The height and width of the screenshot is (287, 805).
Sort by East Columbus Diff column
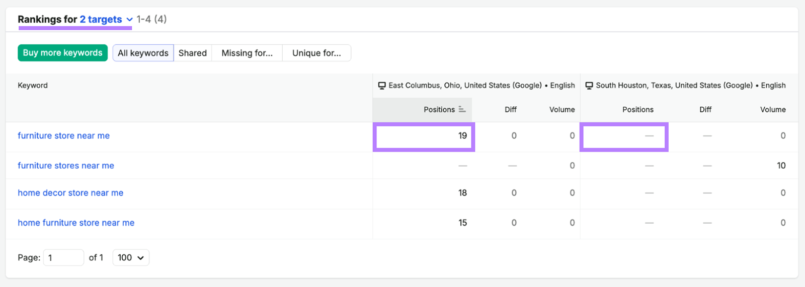[x=511, y=109]
